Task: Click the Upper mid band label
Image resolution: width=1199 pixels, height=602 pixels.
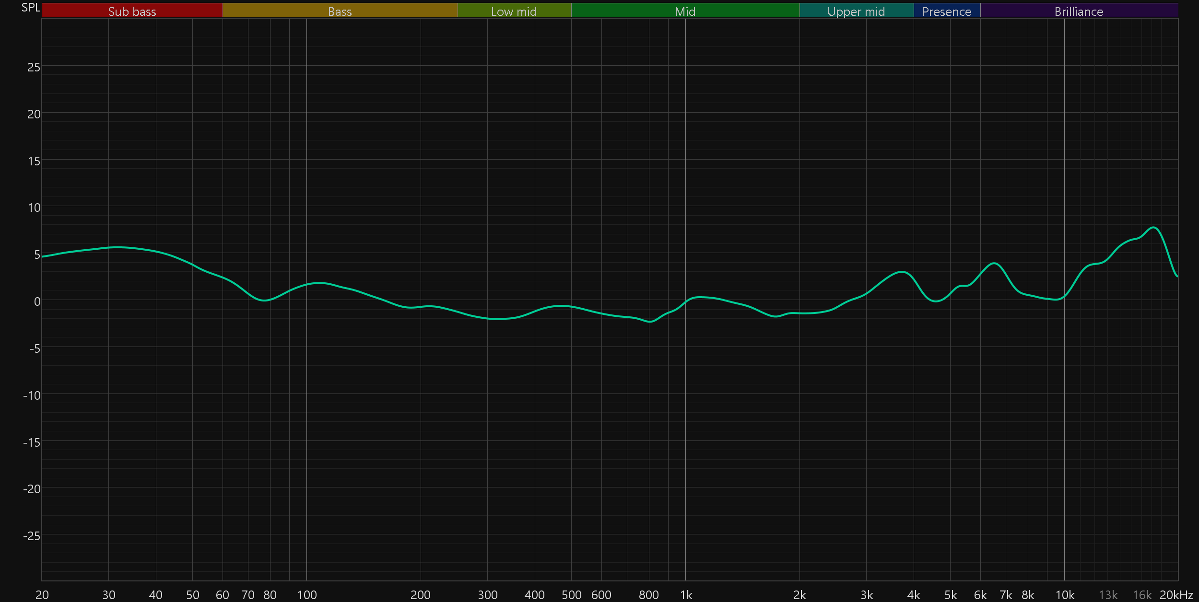Action: [856, 11]
